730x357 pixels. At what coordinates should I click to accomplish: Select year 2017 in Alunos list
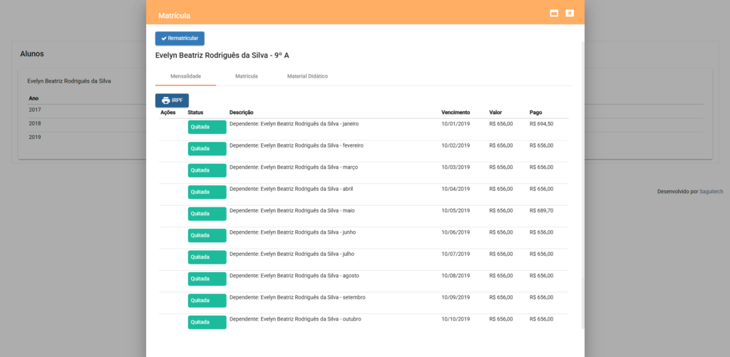(x=35, y=110)
